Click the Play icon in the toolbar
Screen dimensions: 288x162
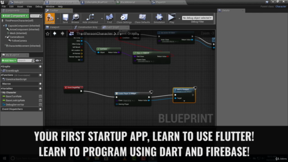172,18
